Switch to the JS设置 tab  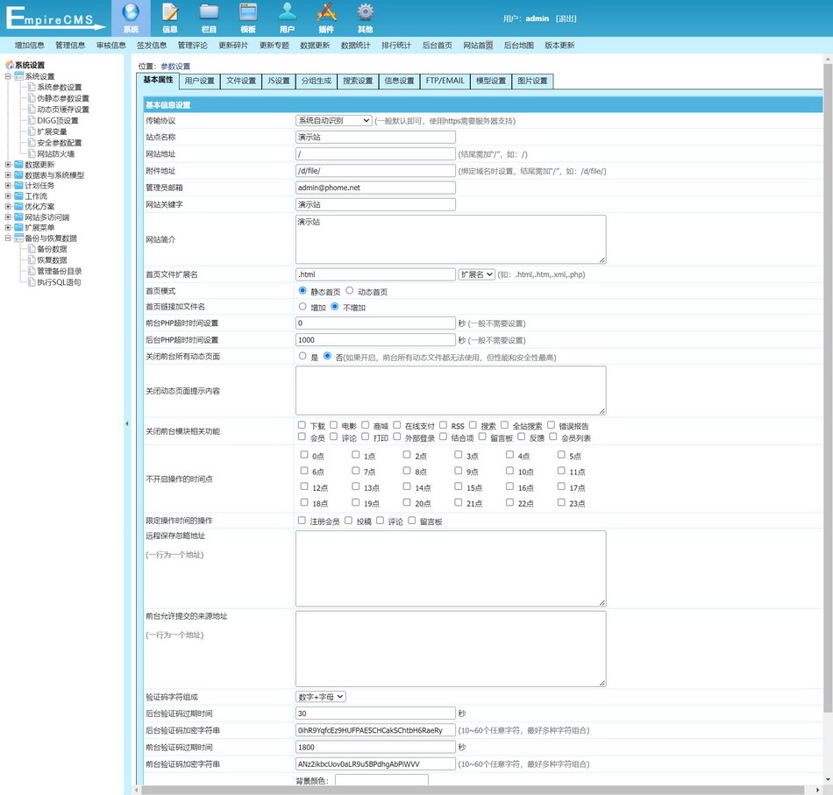(x=279, y=82)
